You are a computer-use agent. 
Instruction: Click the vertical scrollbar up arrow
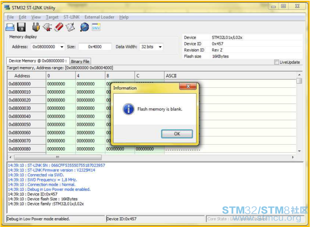[299, 75]
